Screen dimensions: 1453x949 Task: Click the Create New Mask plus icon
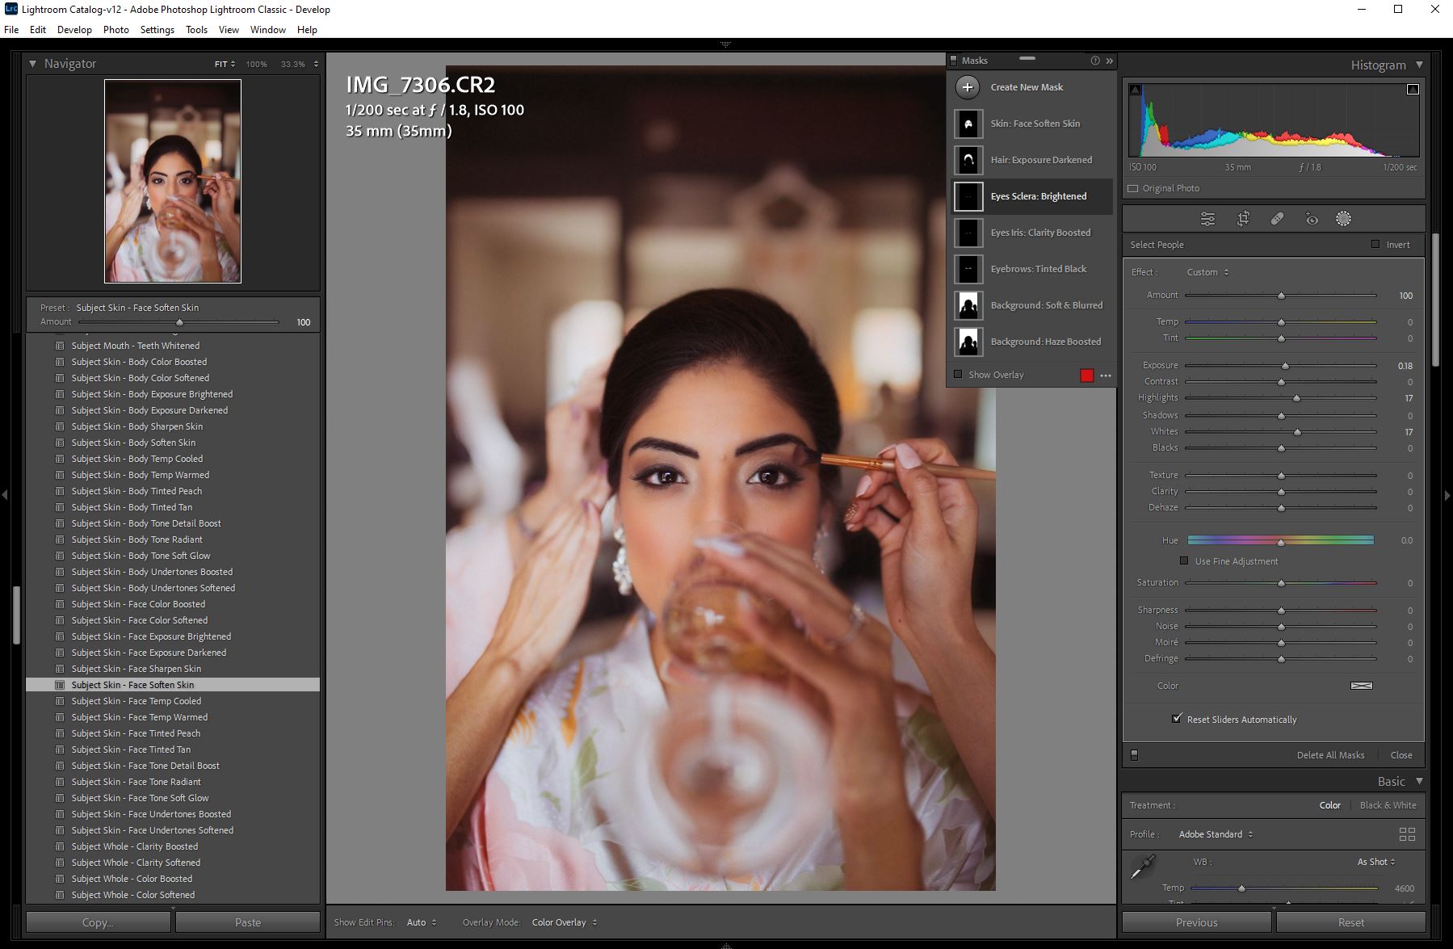coord(968,87)
